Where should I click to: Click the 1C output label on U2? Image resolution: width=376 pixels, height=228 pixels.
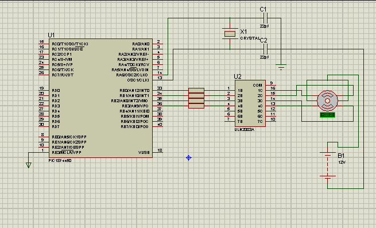click(x=260, y=91)
